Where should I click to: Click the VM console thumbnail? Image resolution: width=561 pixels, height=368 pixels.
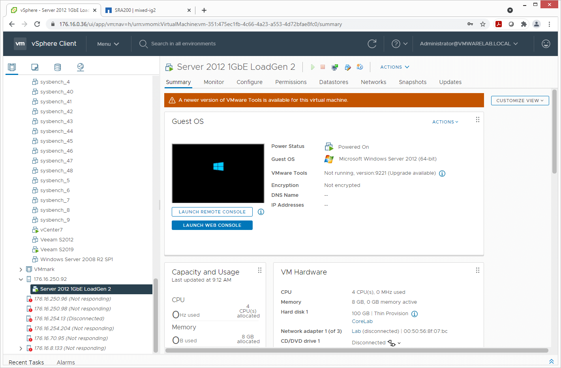tap(218, 174)
